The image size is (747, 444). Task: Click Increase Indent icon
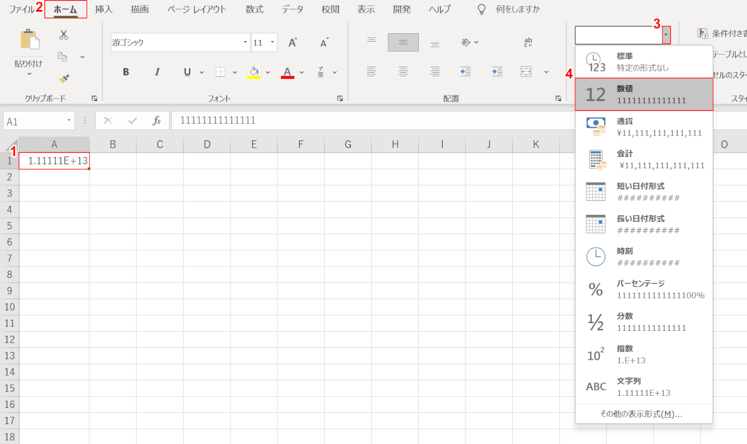point(497,72)
